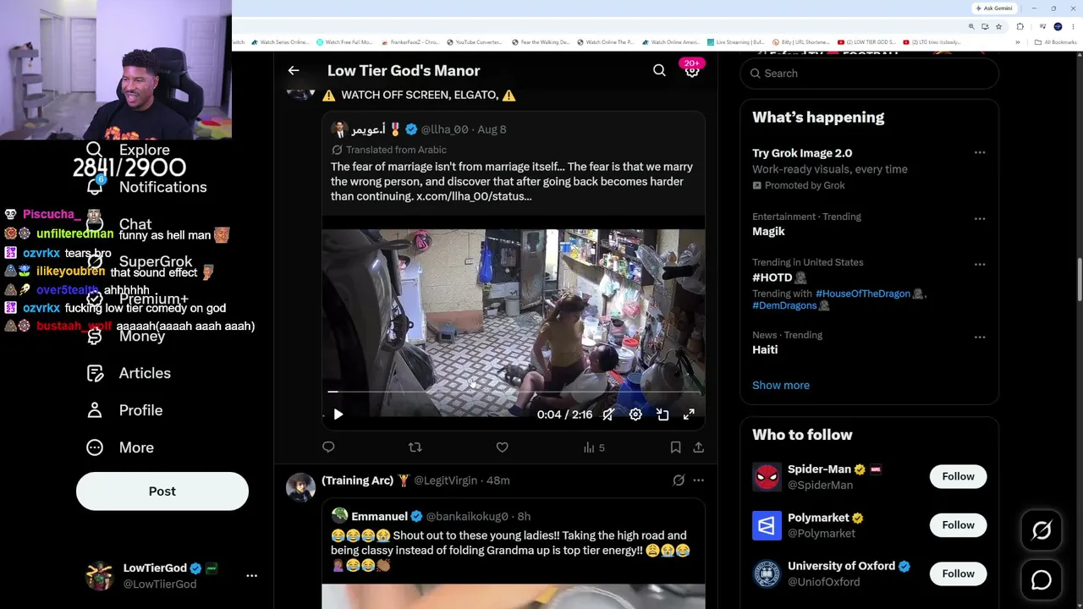This screenshot has width=1083, height=609.
Task: Open @bankaikoku90 in the quoted post
Action: 467,517
